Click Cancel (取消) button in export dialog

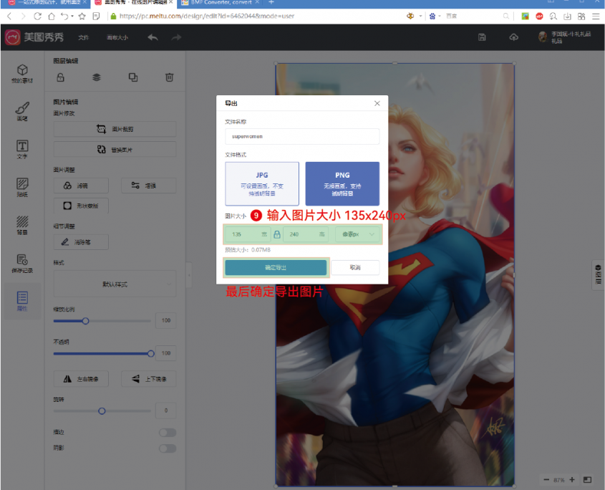(x=355, y=268)
